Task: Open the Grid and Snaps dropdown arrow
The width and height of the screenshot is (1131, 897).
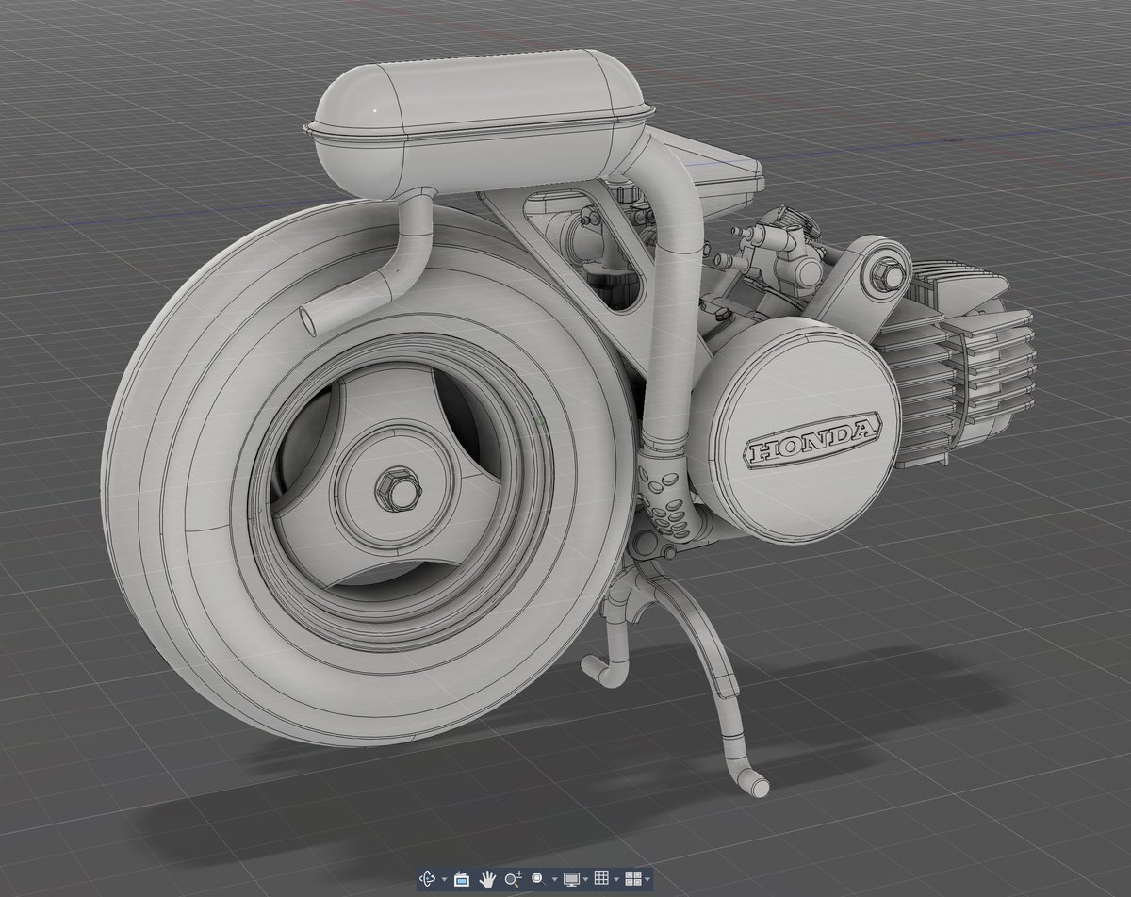Action: pos(615,879)
